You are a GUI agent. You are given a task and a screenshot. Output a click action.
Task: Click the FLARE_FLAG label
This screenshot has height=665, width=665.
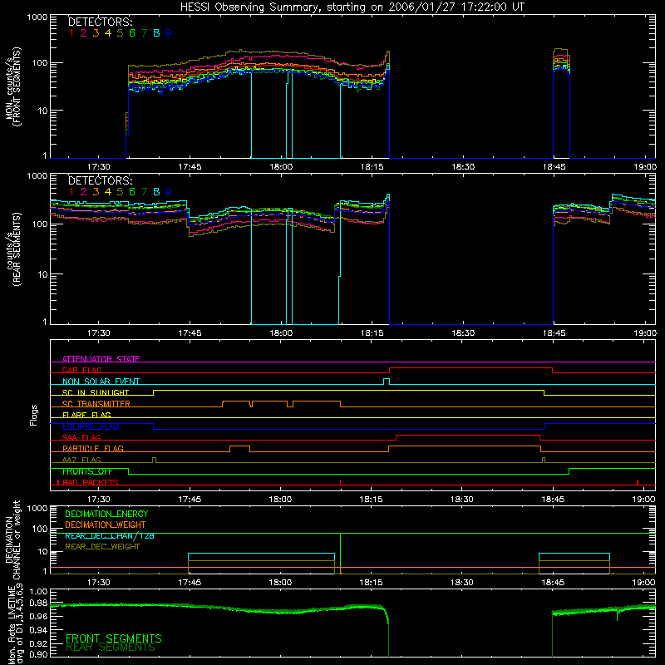86,415
